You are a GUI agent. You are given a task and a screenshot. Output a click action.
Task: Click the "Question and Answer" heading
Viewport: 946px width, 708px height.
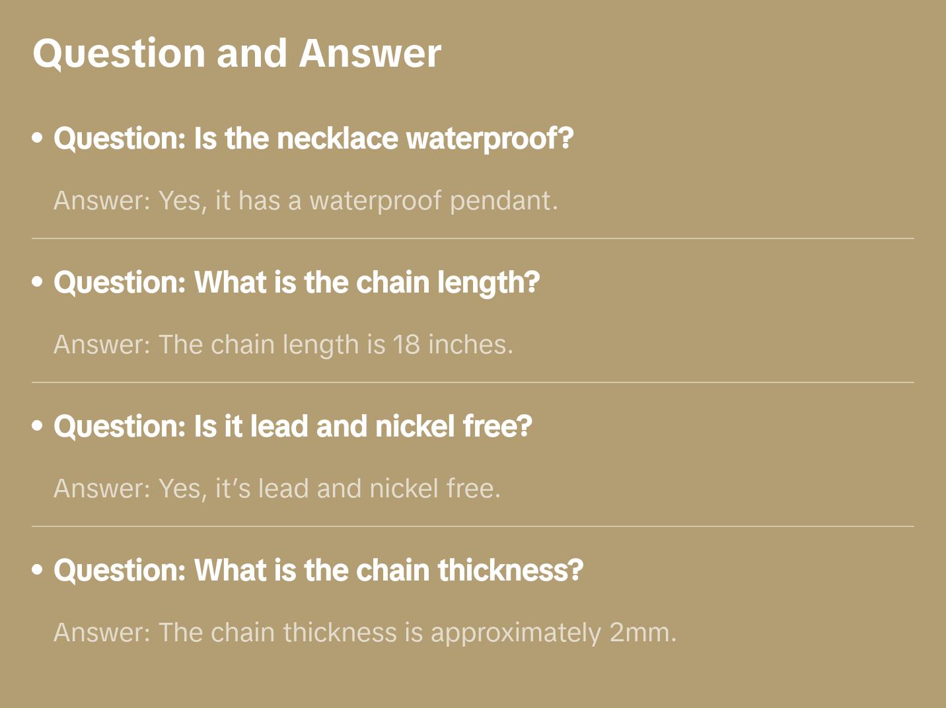pos(236,53)
